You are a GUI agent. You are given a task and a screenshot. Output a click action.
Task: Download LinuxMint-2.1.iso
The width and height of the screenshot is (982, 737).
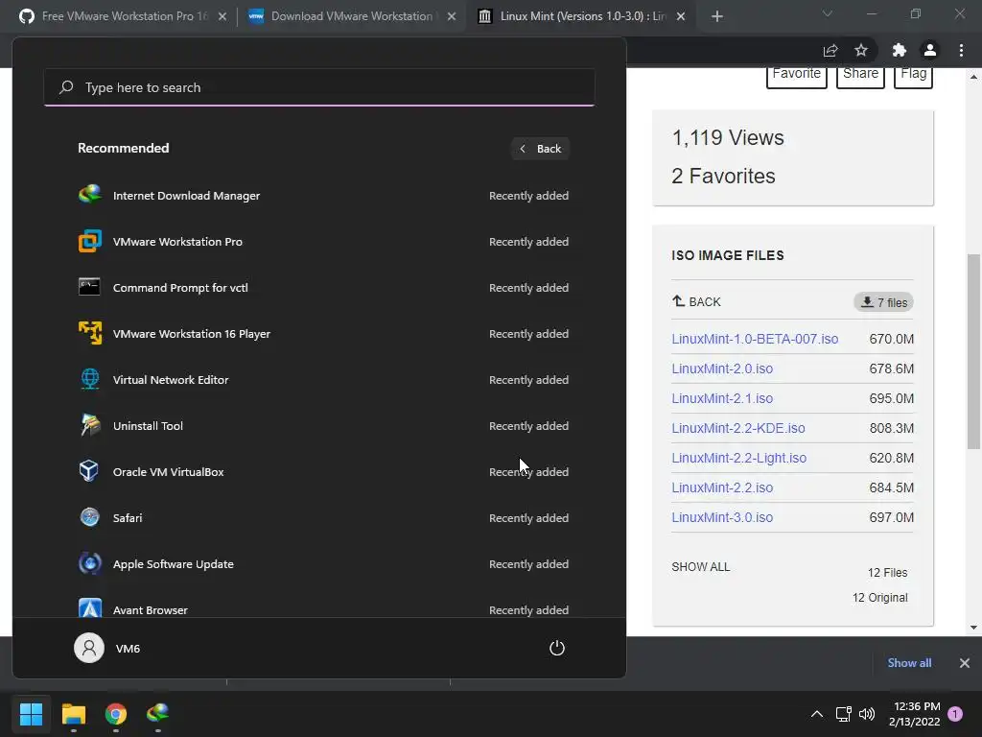point(722,398)
